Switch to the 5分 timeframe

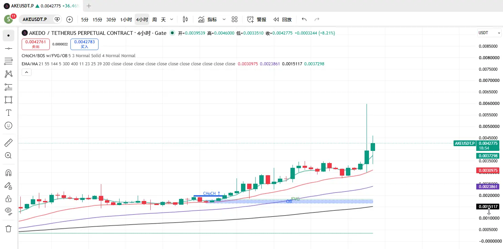pos(85,20)
